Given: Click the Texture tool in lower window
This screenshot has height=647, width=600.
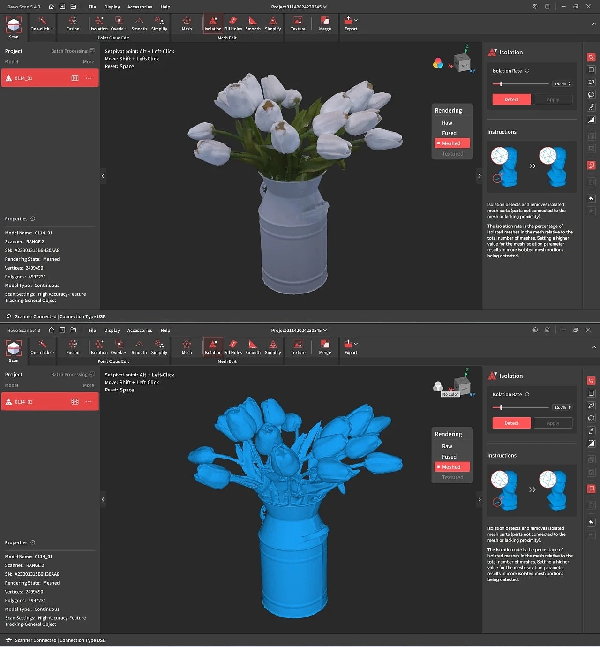Looking at the screenshot, I should click(x=298, y=347).
